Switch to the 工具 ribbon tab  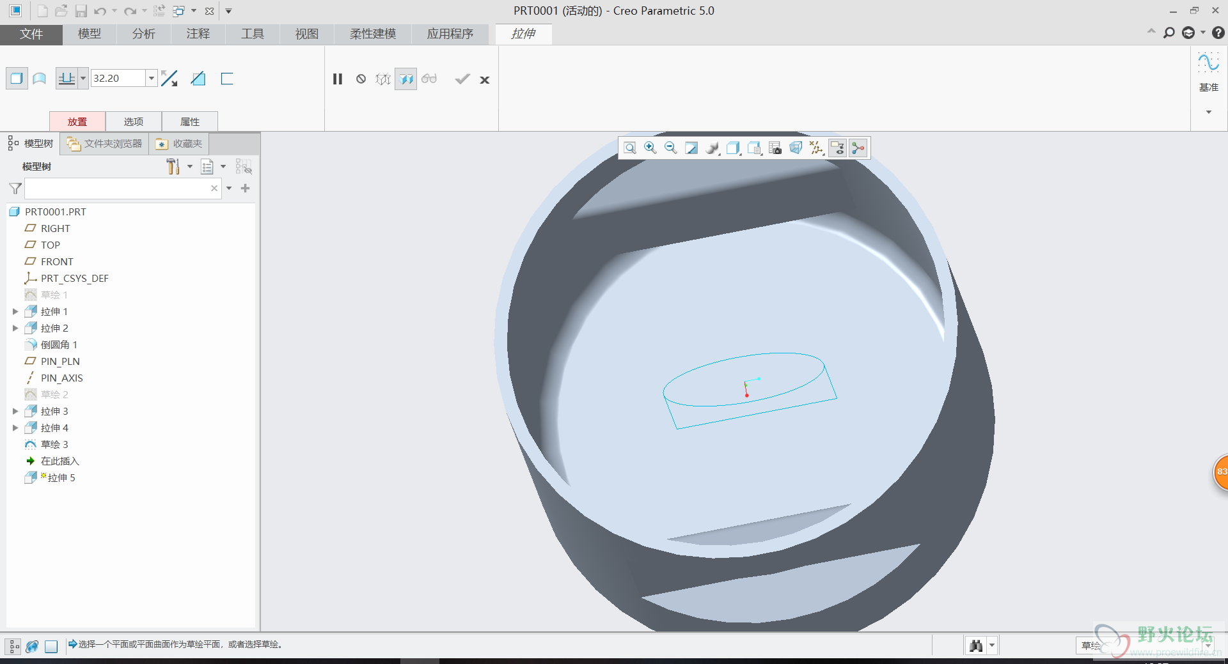pyautogui.click(x=253, y=34)
